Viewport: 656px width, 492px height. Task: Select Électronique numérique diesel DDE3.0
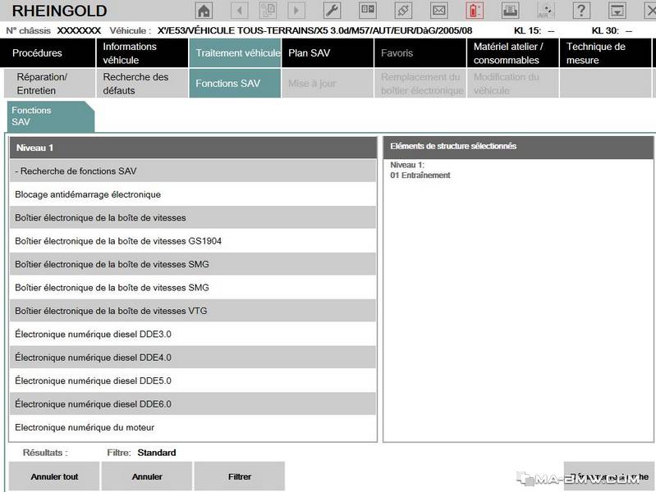coord(193,334)
